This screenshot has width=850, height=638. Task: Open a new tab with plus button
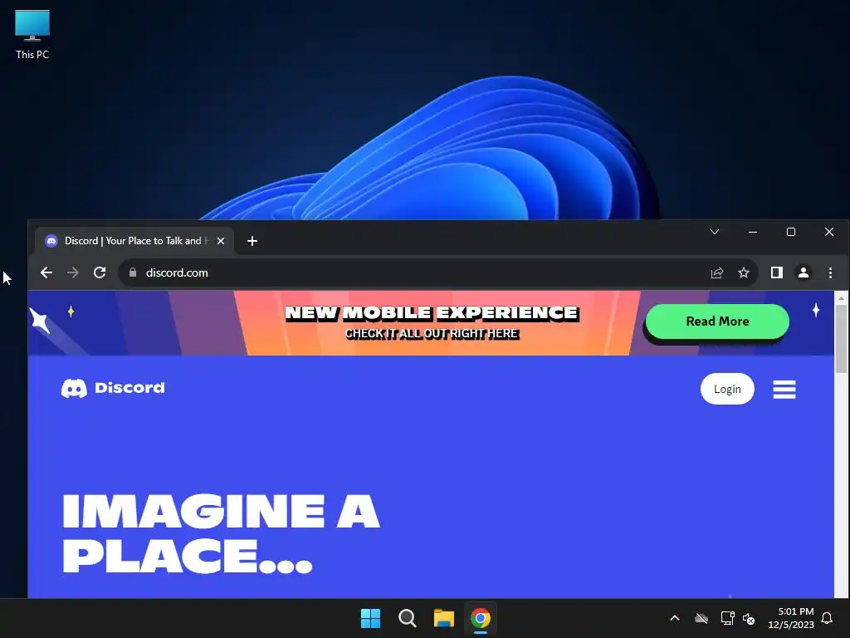tap(252, 241)
